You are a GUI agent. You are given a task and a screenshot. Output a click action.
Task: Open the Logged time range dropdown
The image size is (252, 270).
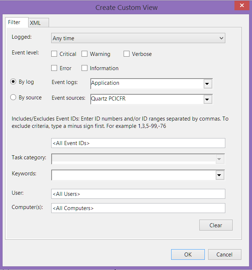(138, 38)
